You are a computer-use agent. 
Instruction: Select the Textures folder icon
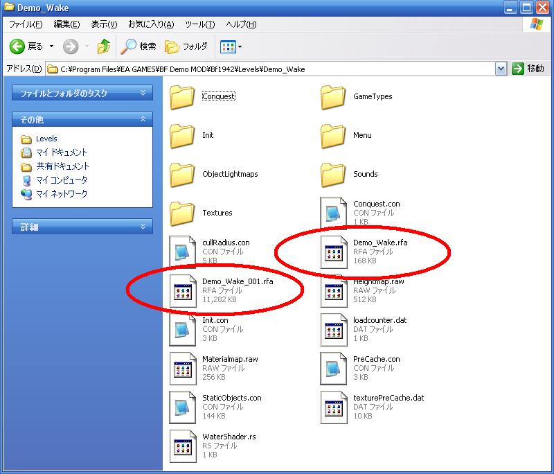pos(182,213)
